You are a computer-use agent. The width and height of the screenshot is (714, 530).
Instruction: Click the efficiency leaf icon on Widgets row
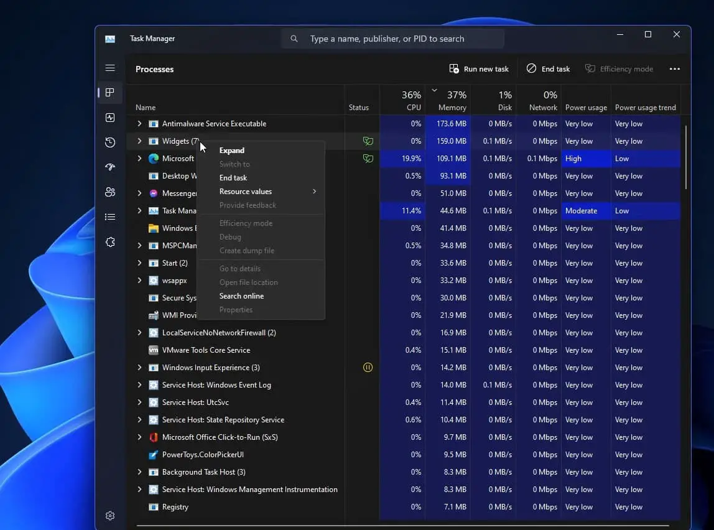pyautogui.click(x=368, y=141)
